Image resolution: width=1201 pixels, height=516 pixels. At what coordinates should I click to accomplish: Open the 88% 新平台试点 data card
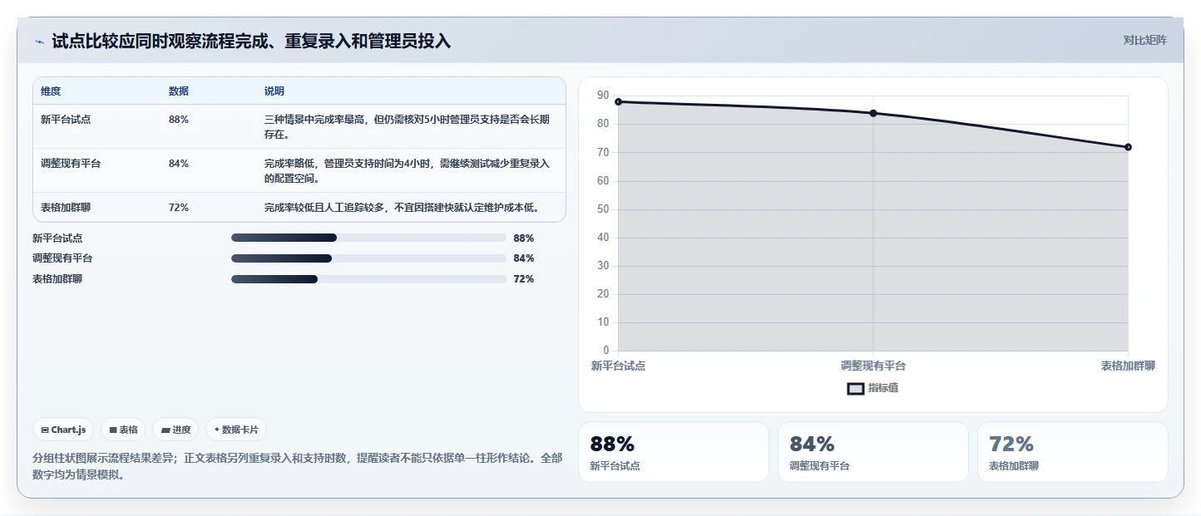(x=674, y=452)
